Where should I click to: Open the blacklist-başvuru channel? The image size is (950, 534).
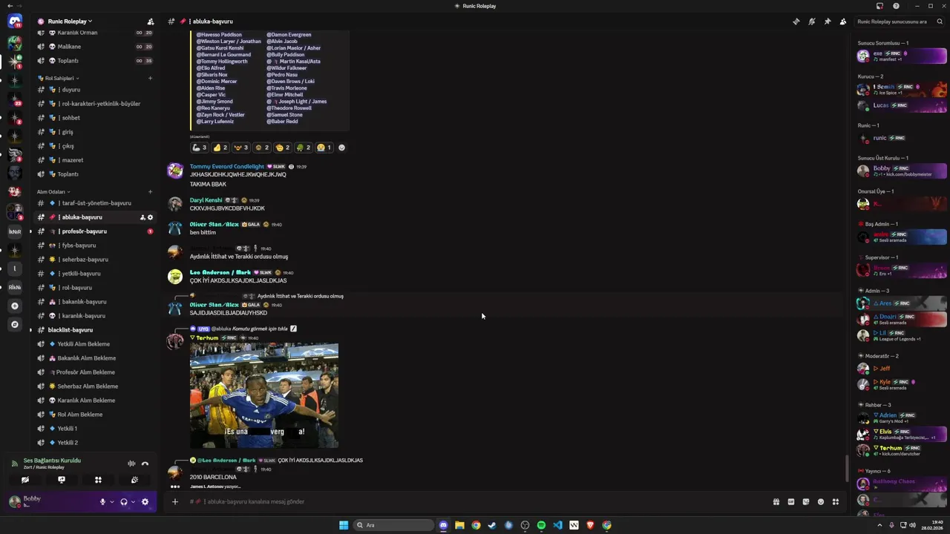tap(94, 330)
